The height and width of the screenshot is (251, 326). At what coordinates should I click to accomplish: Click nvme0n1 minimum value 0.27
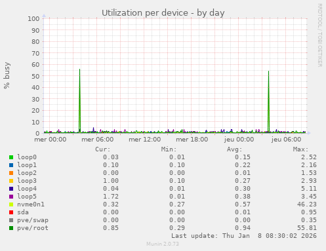pyautogui.click(x=177, y=204)
